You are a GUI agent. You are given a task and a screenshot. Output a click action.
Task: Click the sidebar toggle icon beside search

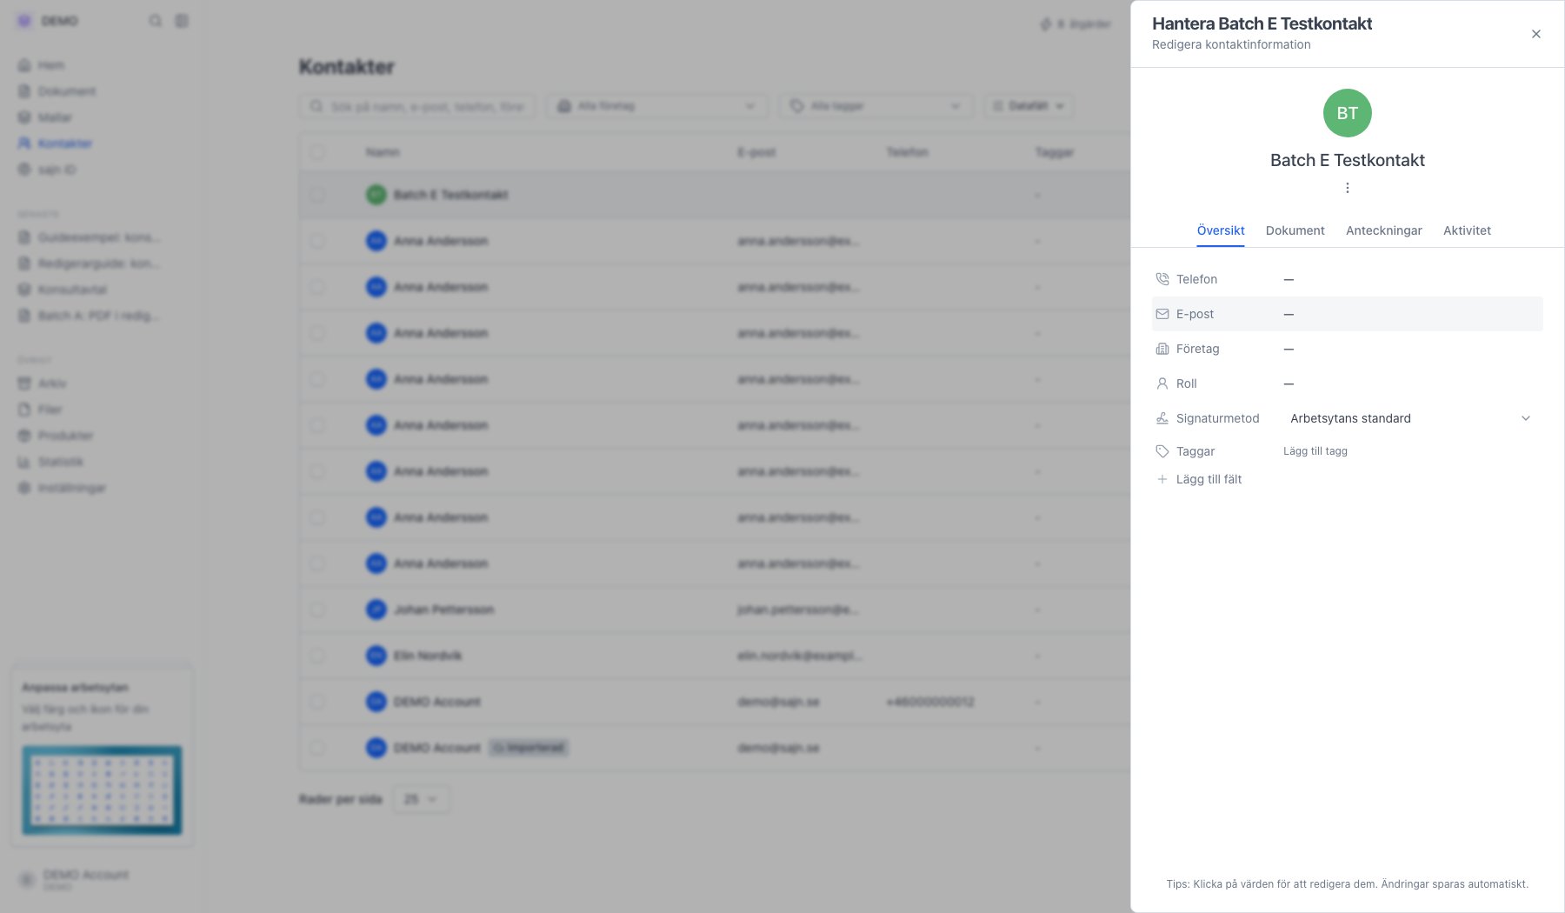181,21
